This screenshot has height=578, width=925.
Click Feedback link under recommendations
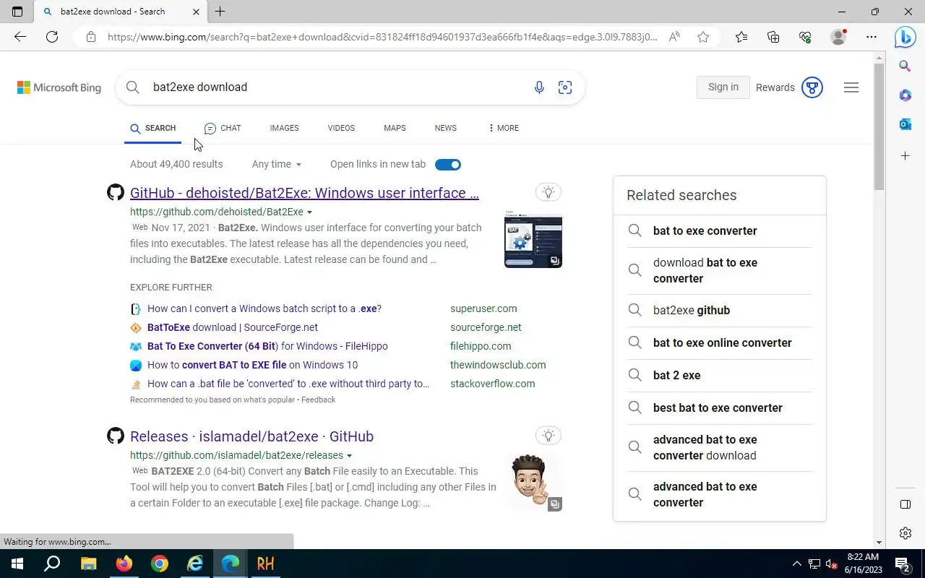click(x=319, y=400)
